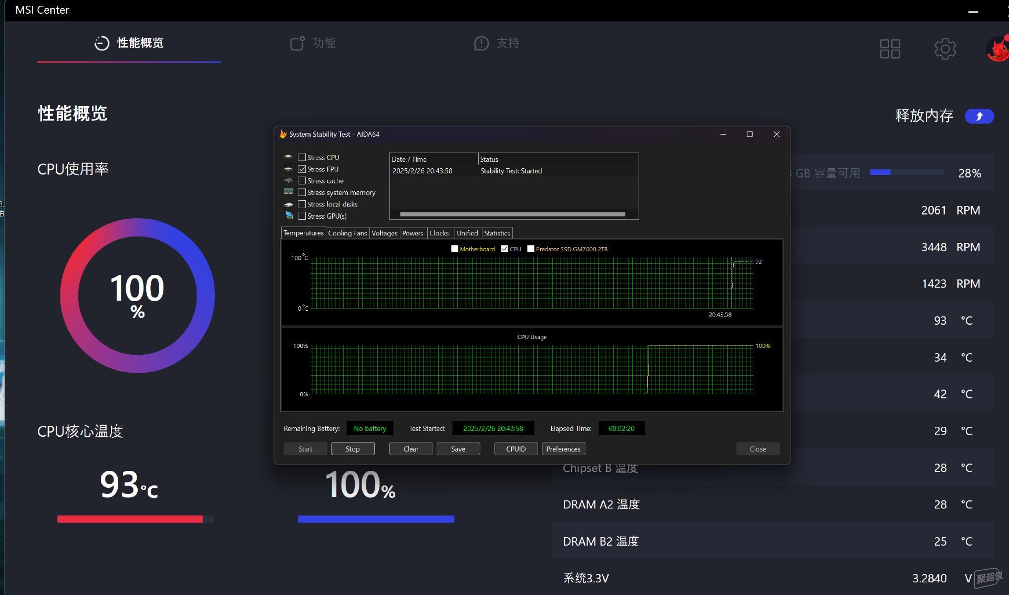Click the red CPU core temperature bar
Screen dimensions: 1009x595
click(135, 519)
